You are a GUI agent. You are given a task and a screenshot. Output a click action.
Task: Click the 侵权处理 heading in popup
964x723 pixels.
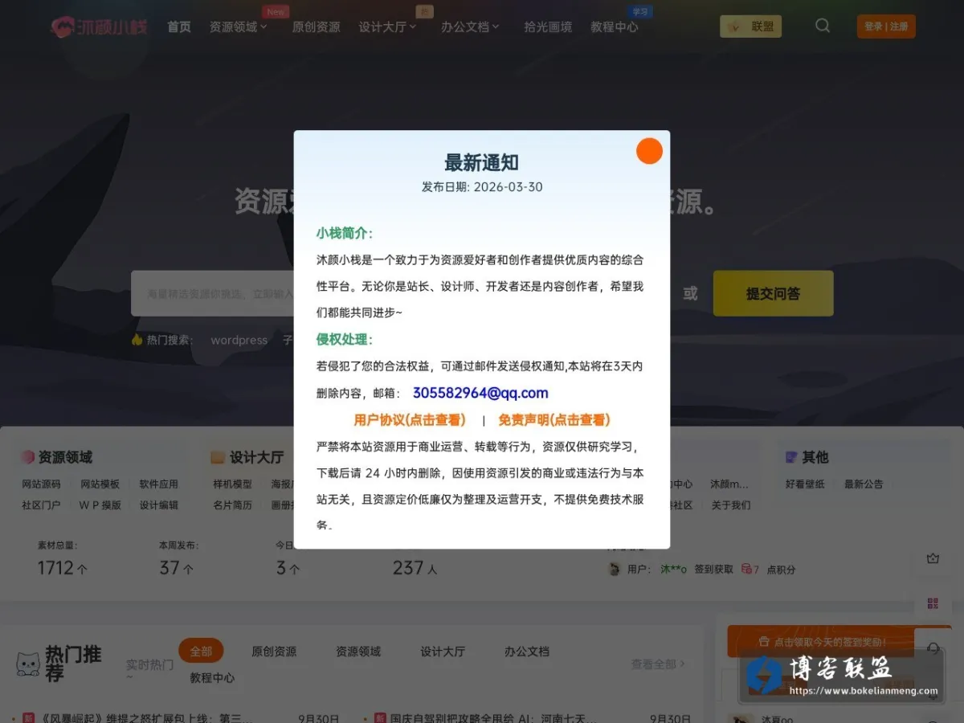345,339
